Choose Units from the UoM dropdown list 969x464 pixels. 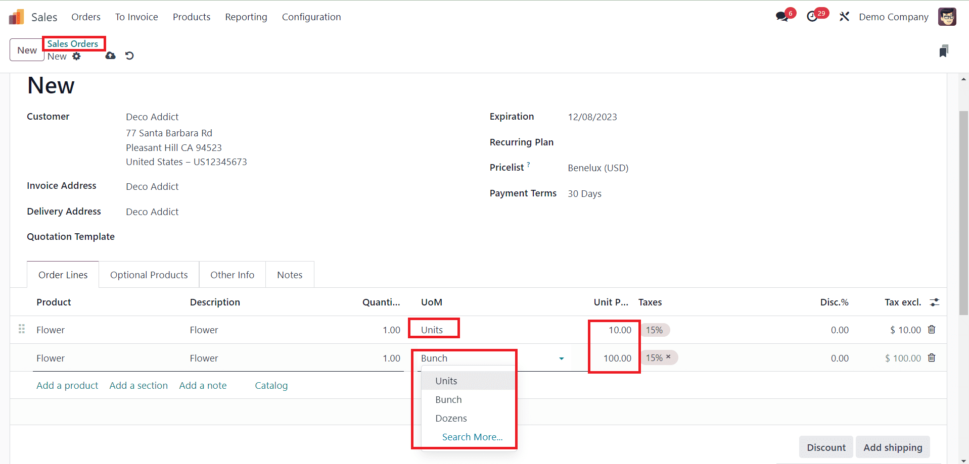469,381
